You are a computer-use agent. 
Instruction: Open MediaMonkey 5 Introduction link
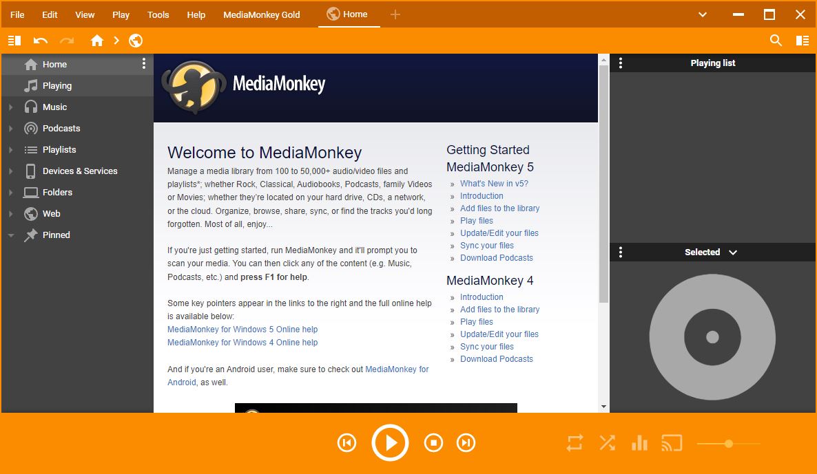[x=482, y=196]
